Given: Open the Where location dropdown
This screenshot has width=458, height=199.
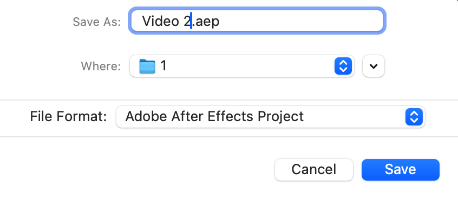Looking at the screenshot, I should click(242, 66).
